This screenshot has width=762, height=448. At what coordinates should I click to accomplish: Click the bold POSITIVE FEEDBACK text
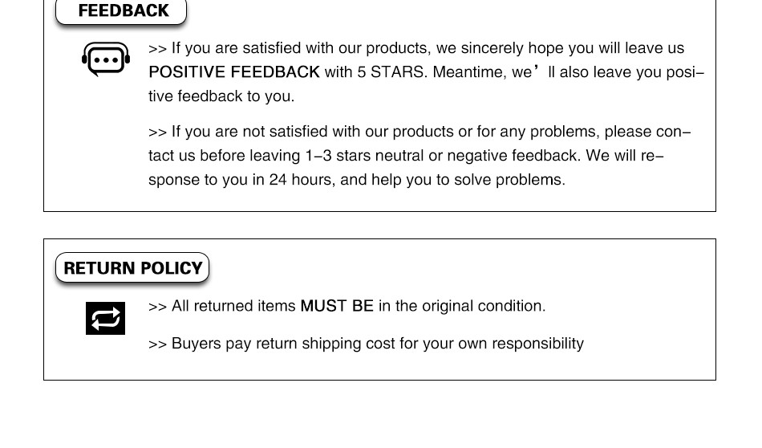pyautogui.click(x=234, y=72)
